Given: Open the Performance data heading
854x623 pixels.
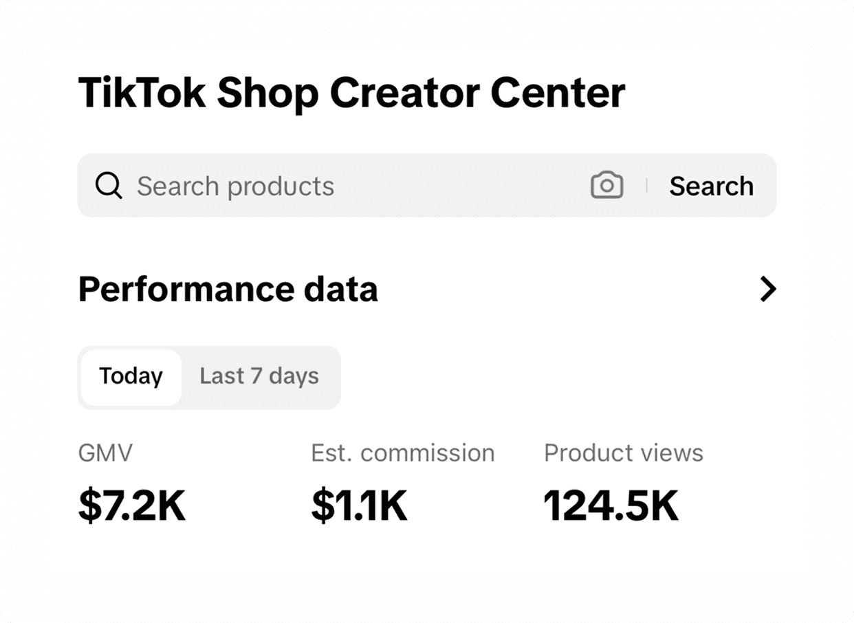Looking at the screenshot, I should [228, 289].
